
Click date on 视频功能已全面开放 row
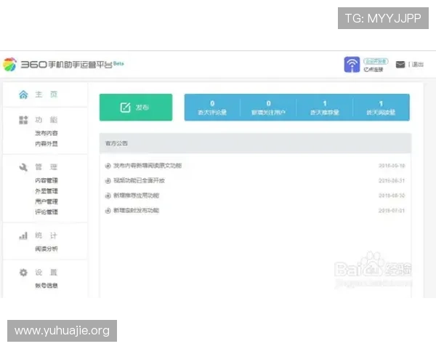click(x=392, y=181)
